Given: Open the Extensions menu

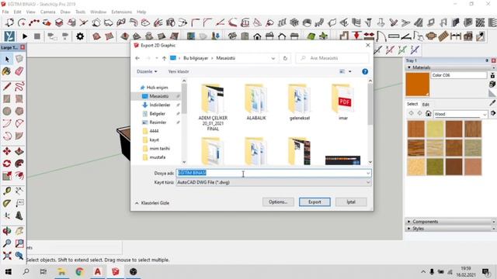Looking at the screenshot, I should pyautogui.click(x=121, y=12).
